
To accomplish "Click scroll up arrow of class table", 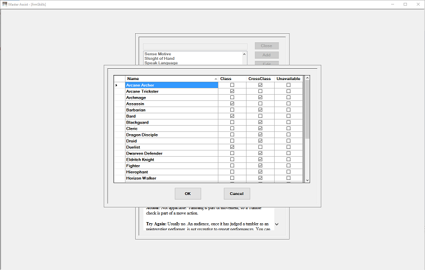I will pos(307,78).
